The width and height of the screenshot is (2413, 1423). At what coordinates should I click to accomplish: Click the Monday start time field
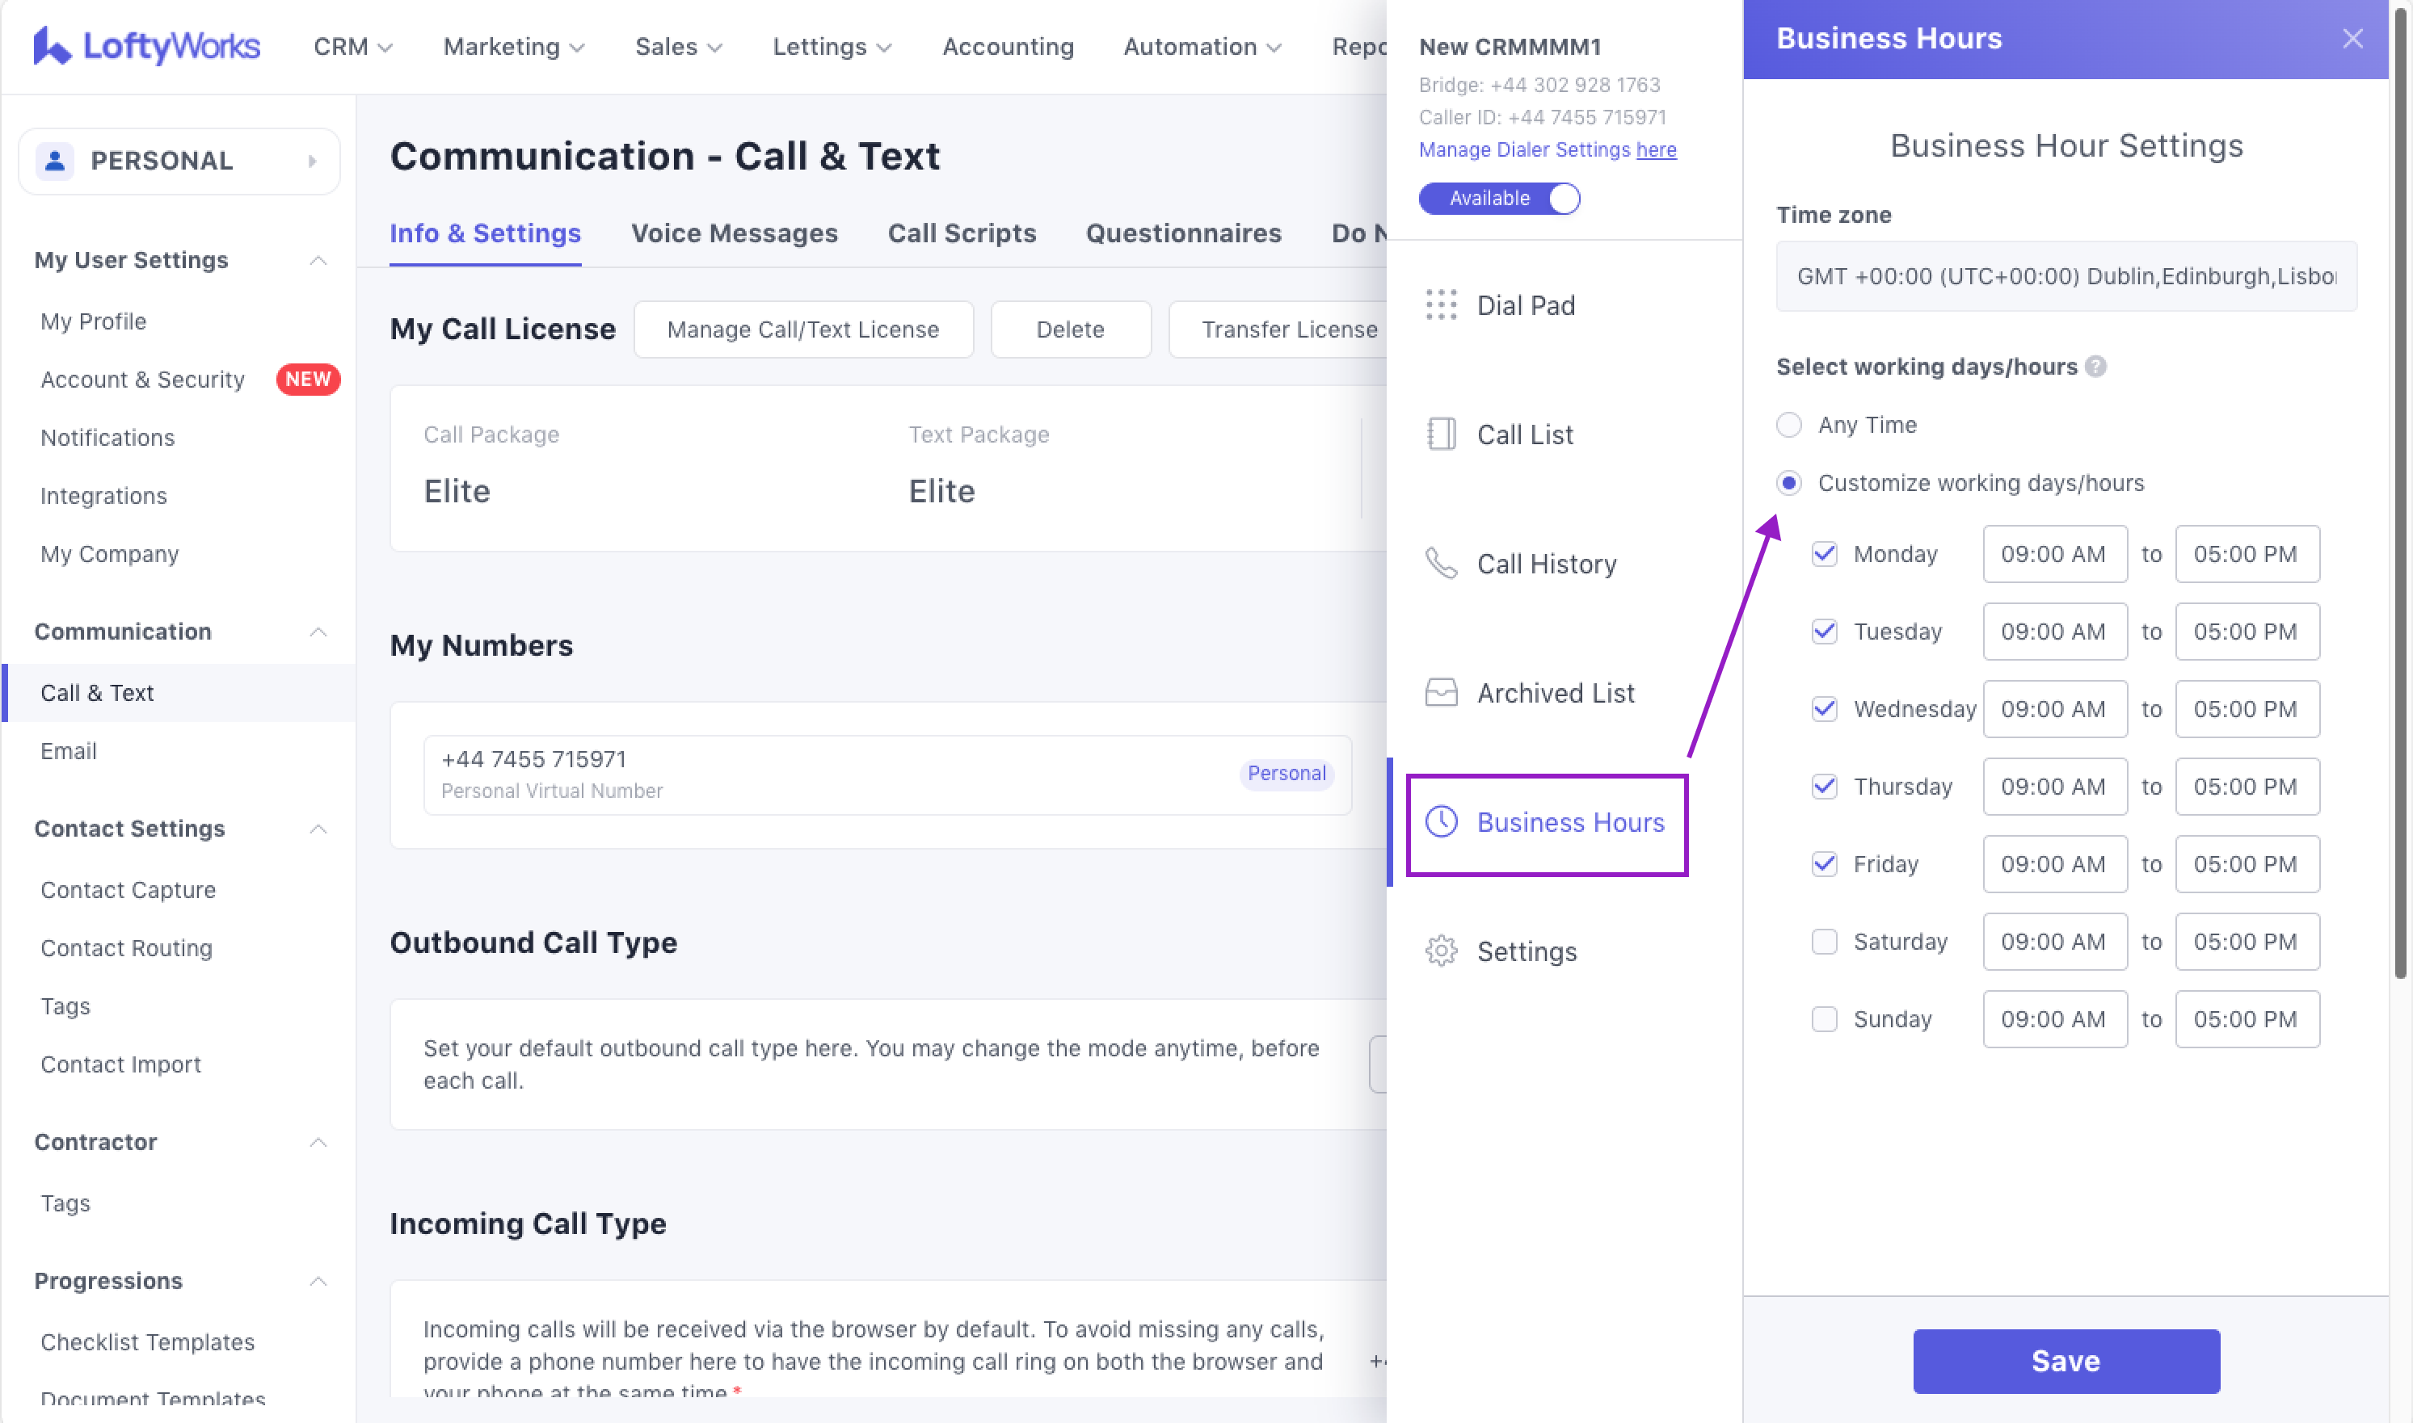(2053, 554)
